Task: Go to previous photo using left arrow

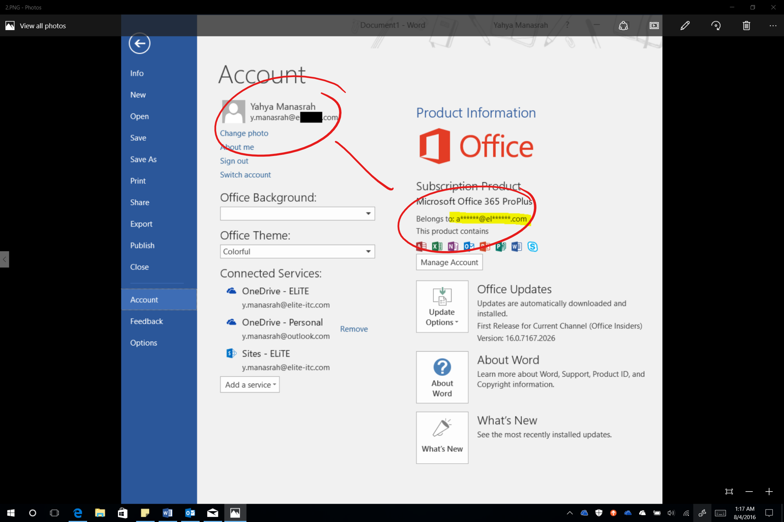Action: pyautogui.click(x=4, y=259)
